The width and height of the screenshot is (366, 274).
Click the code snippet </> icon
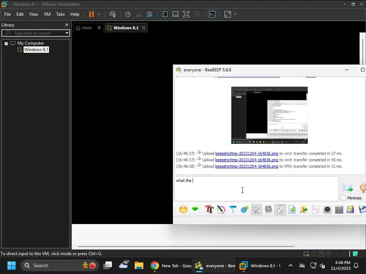click(x=316, y=209)
